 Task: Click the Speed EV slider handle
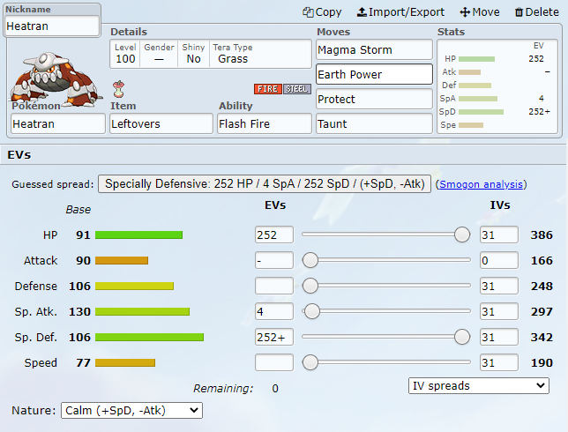pyautogui.click(x=310, y=362)
